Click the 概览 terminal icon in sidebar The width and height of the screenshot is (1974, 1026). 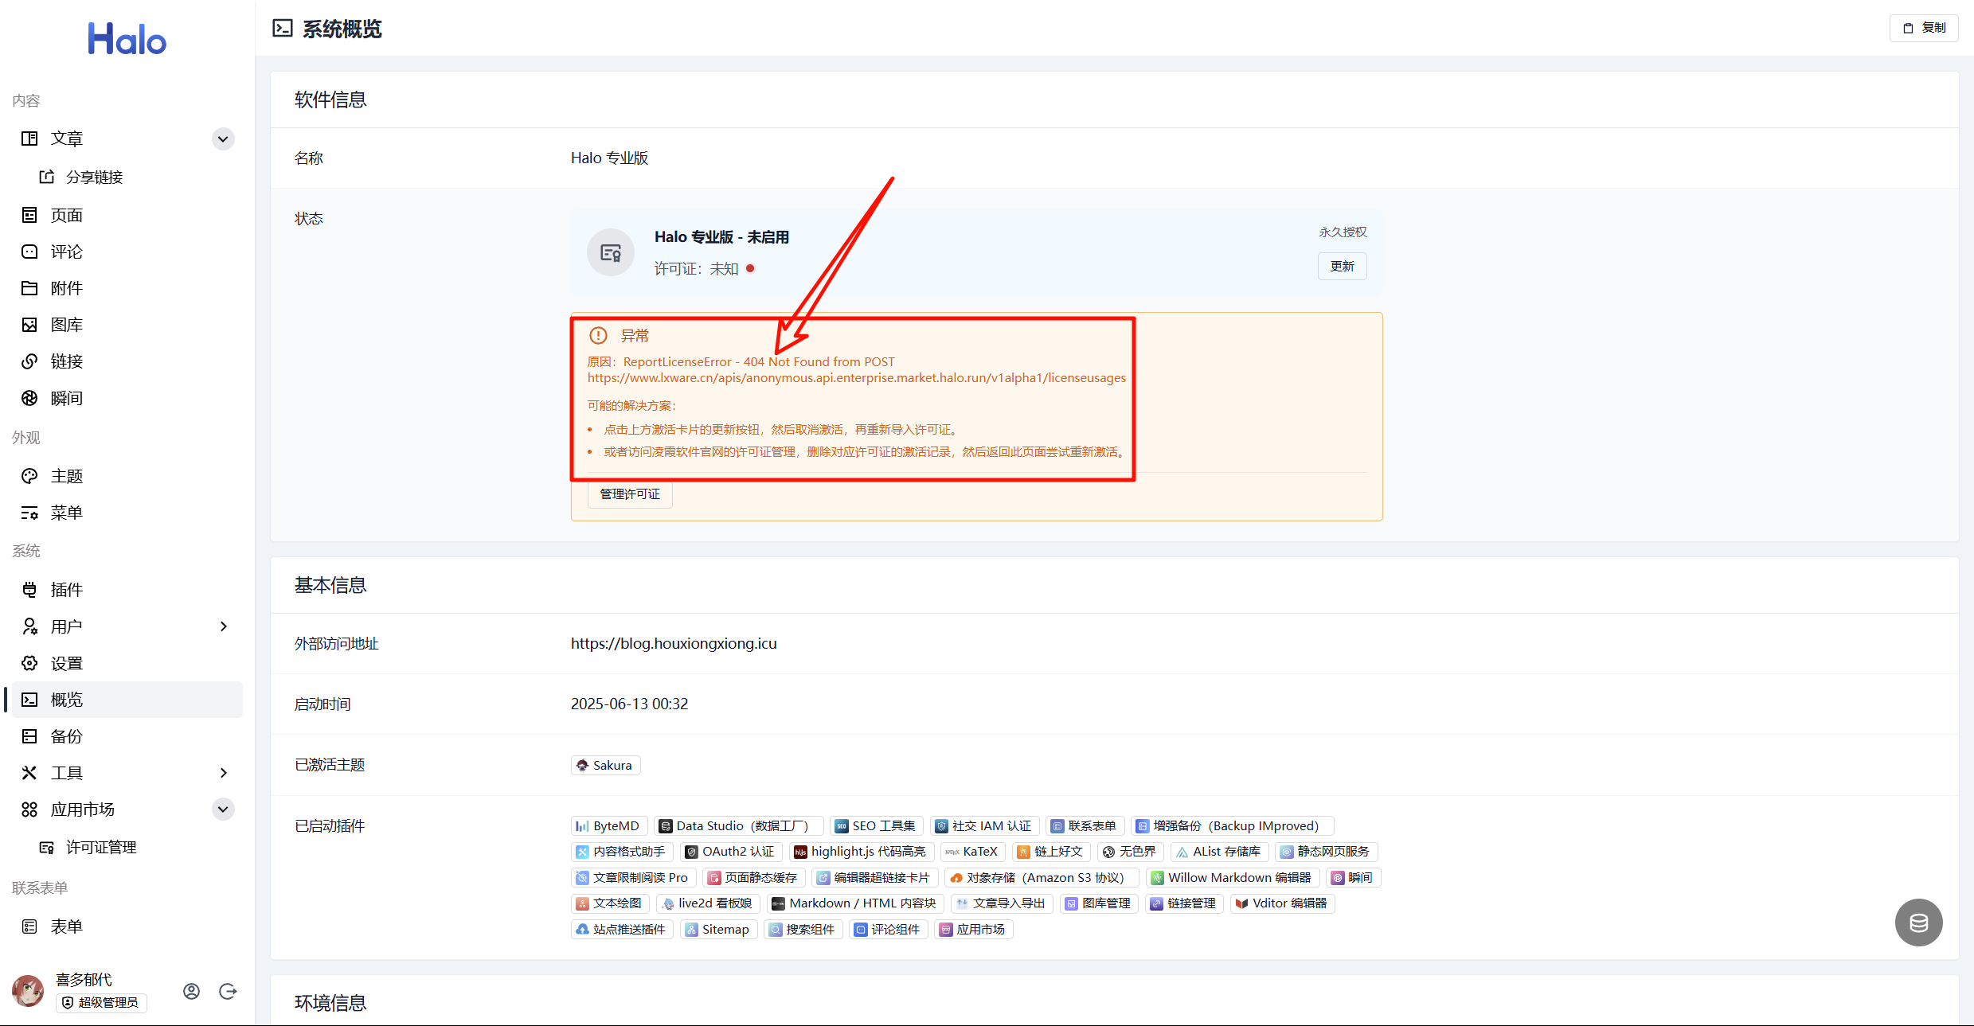(x=29, y=700)
